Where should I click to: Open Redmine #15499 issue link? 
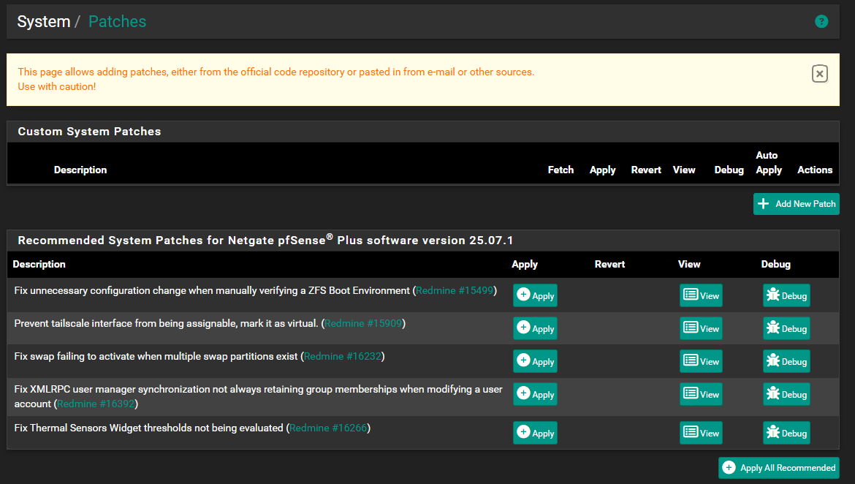point(455,291)
